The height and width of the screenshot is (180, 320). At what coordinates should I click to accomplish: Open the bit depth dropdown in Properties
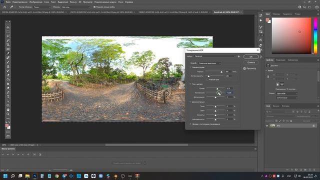tap(286, 98)
